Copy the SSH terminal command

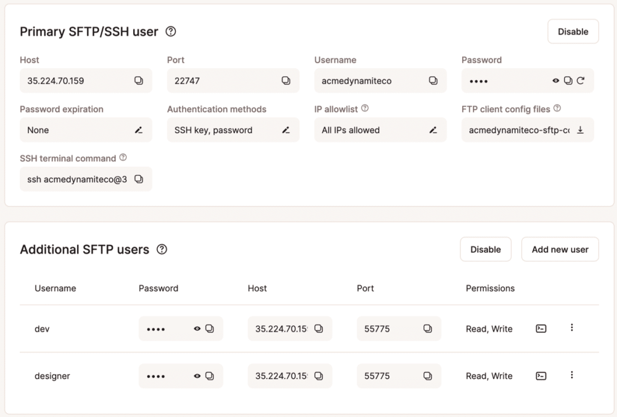coord(139,179)
